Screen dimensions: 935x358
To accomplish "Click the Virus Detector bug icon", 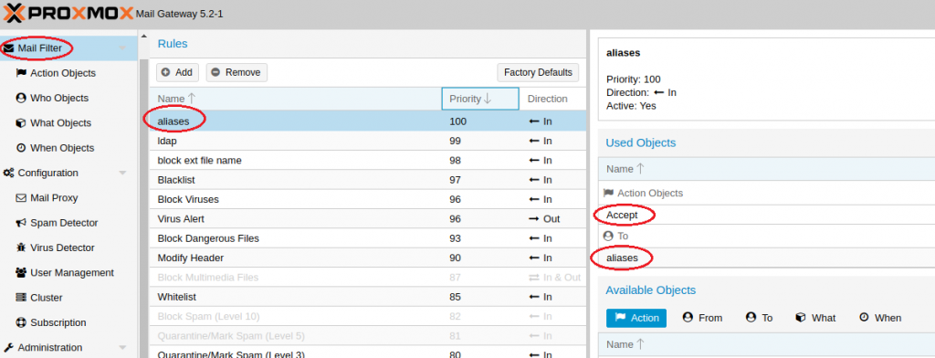I will tap(21, 247).
